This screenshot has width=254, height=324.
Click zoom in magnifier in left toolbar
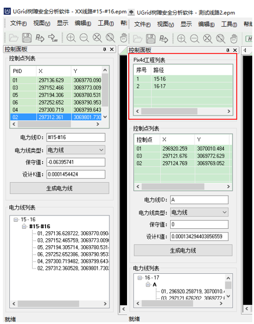[x=71, y=38]
